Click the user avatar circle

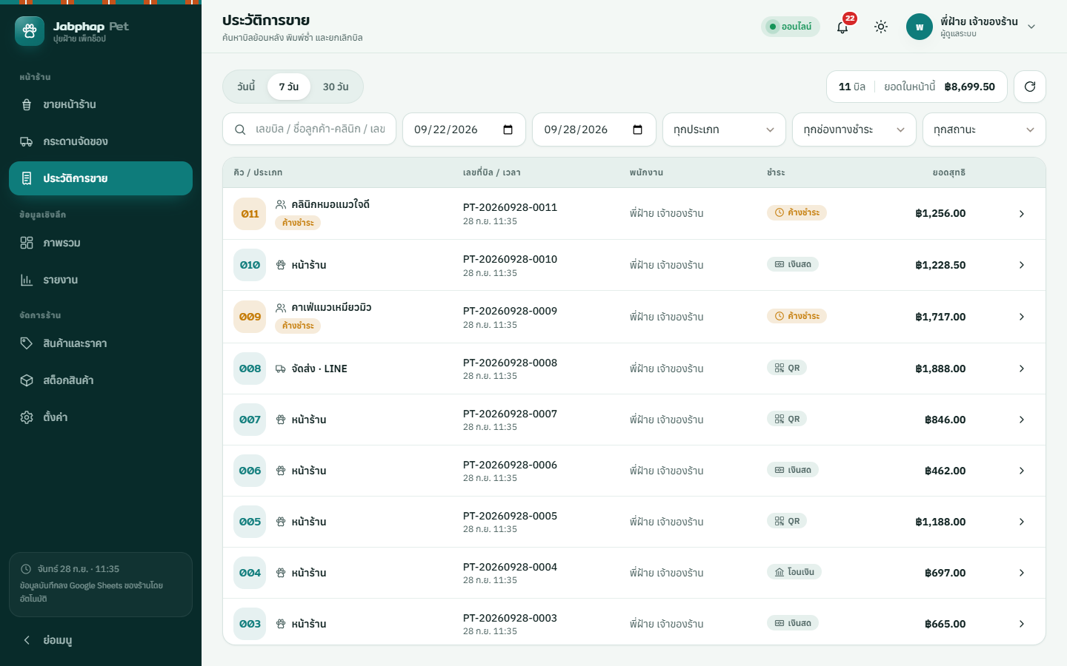[920, 27]
